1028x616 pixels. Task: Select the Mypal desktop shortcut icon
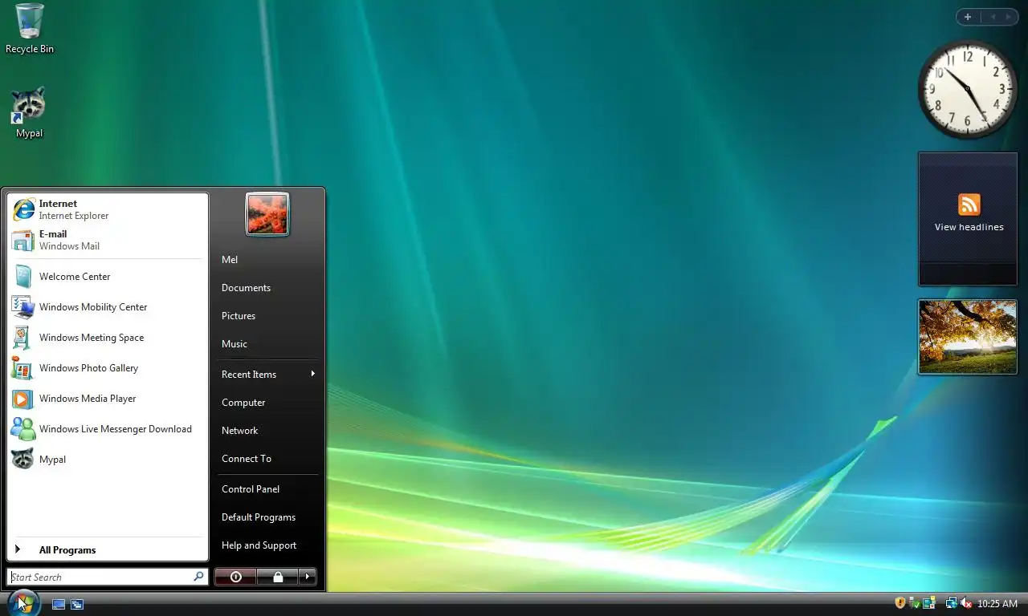click(x=29, y=113)
